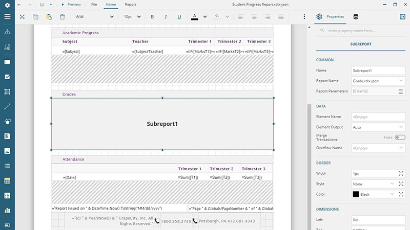Click the property name search field
Image resolution: width=410 pixels, height=230 pixels.
(x=364, y=31)
